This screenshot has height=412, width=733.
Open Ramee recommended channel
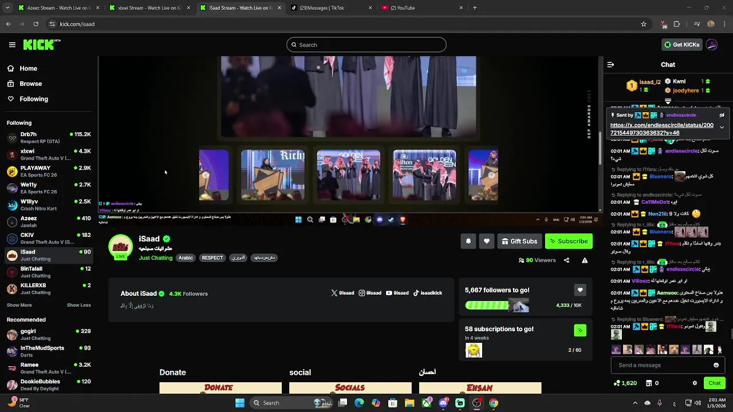tap(49, 368)
